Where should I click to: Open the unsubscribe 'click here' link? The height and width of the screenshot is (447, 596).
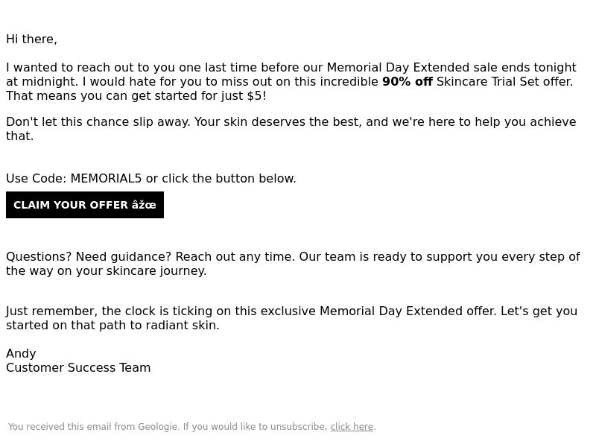pos(352,427)
